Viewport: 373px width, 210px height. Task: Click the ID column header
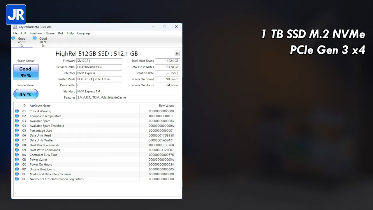pos(24,106)
